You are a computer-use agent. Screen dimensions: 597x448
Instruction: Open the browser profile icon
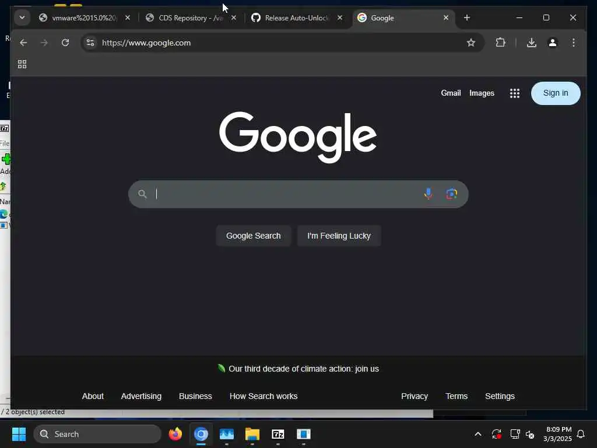click(553, 43)
